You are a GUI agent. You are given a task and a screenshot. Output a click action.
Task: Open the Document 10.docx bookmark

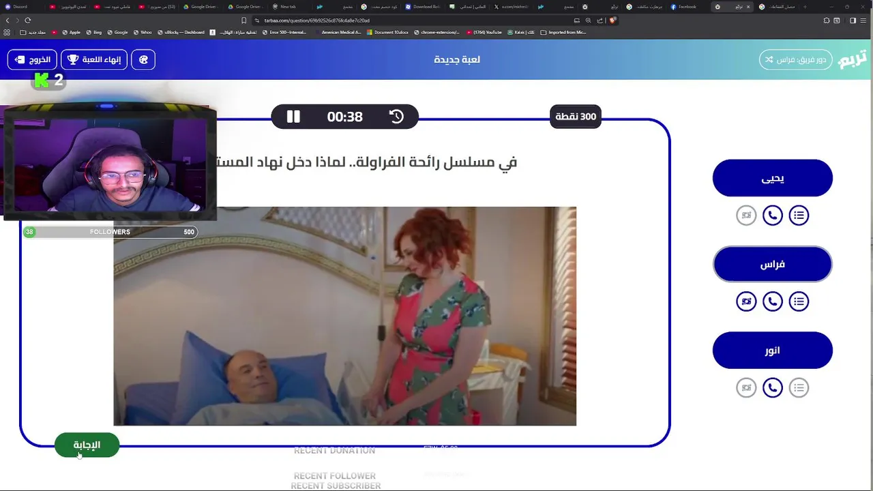tap(387, 32)
